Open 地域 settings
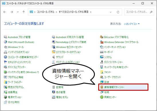This screenshot has height=111, width=157. 105,92
